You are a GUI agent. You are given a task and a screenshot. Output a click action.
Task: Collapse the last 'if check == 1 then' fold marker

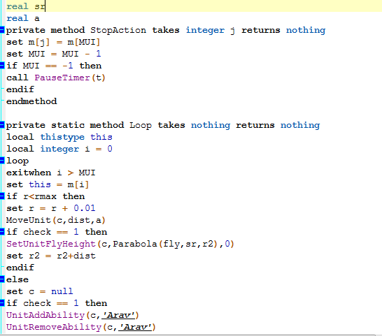coord(2,303)
